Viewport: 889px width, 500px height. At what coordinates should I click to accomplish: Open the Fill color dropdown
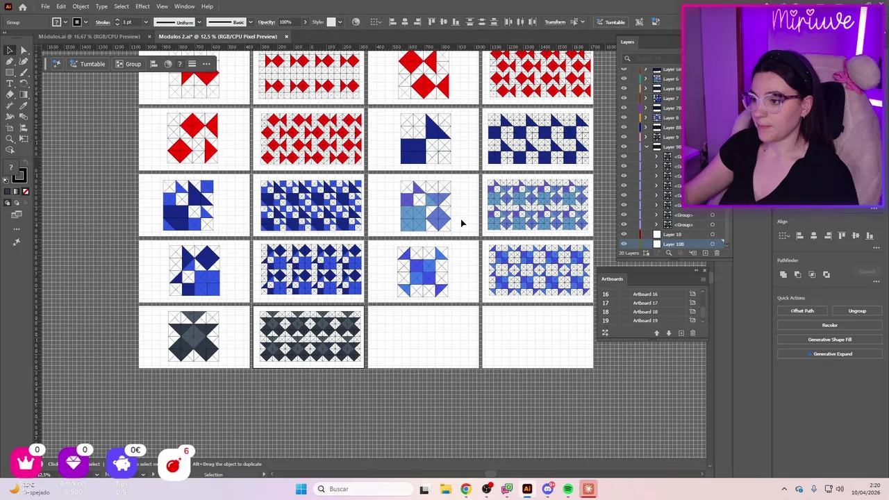66,22
